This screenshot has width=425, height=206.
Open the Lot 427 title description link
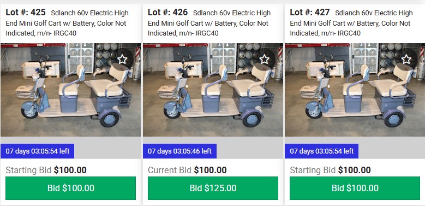(x=351, y=23)
